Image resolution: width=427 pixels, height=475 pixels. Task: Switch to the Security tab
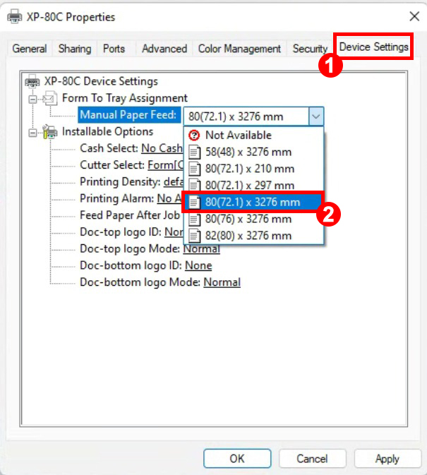coord(310,49)
